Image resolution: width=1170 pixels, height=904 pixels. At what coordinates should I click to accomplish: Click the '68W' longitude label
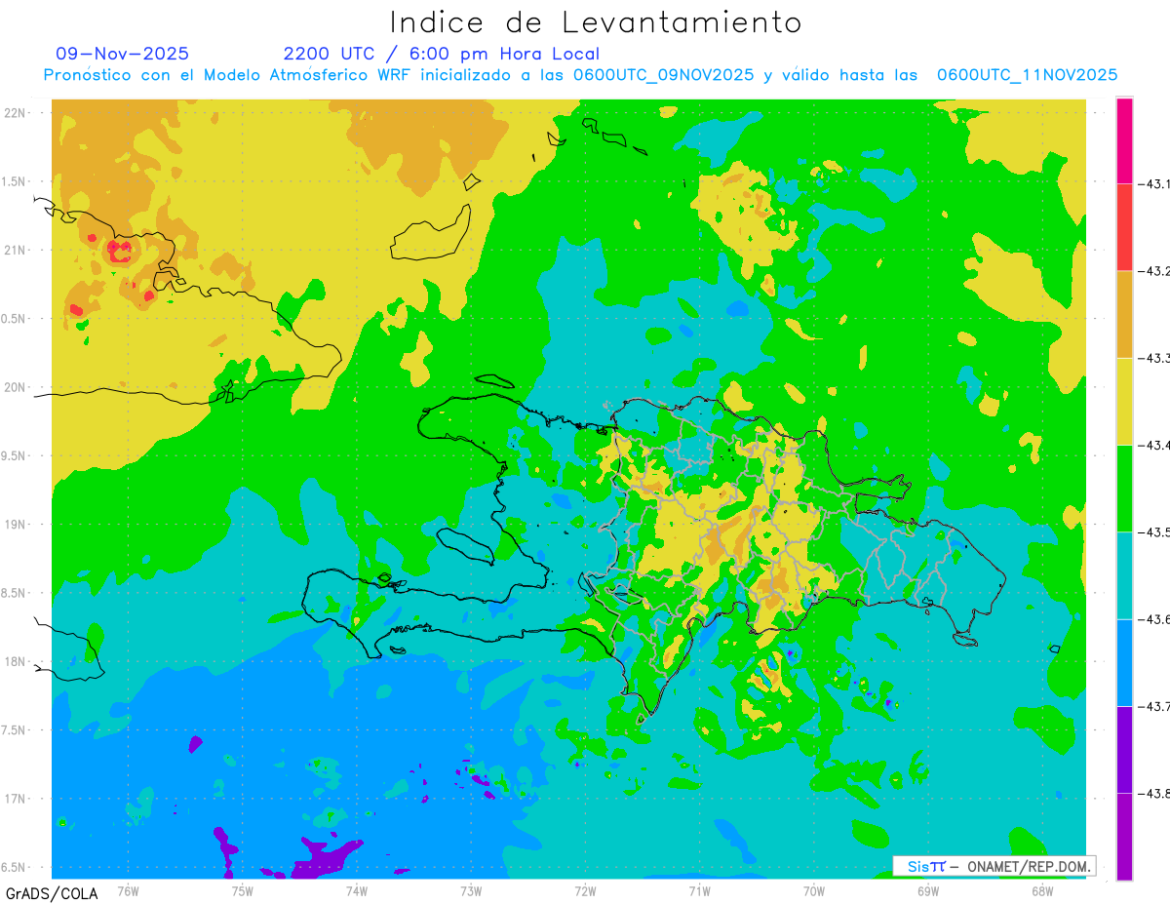click(1042, 891)
